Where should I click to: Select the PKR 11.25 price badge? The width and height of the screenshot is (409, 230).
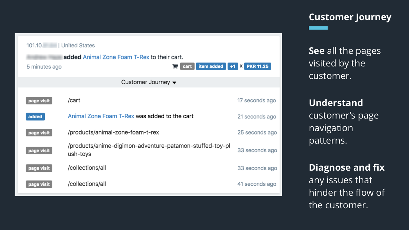pos(258,66)
